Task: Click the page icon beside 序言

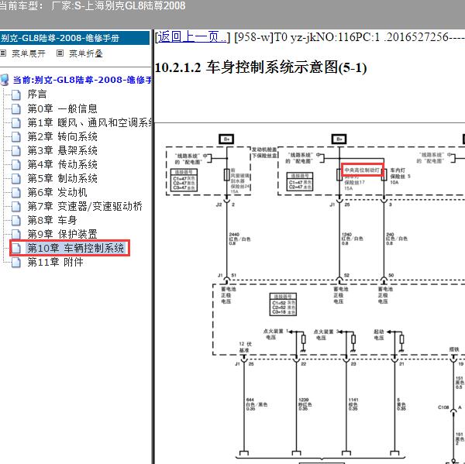Action: (x=16, y=95)
